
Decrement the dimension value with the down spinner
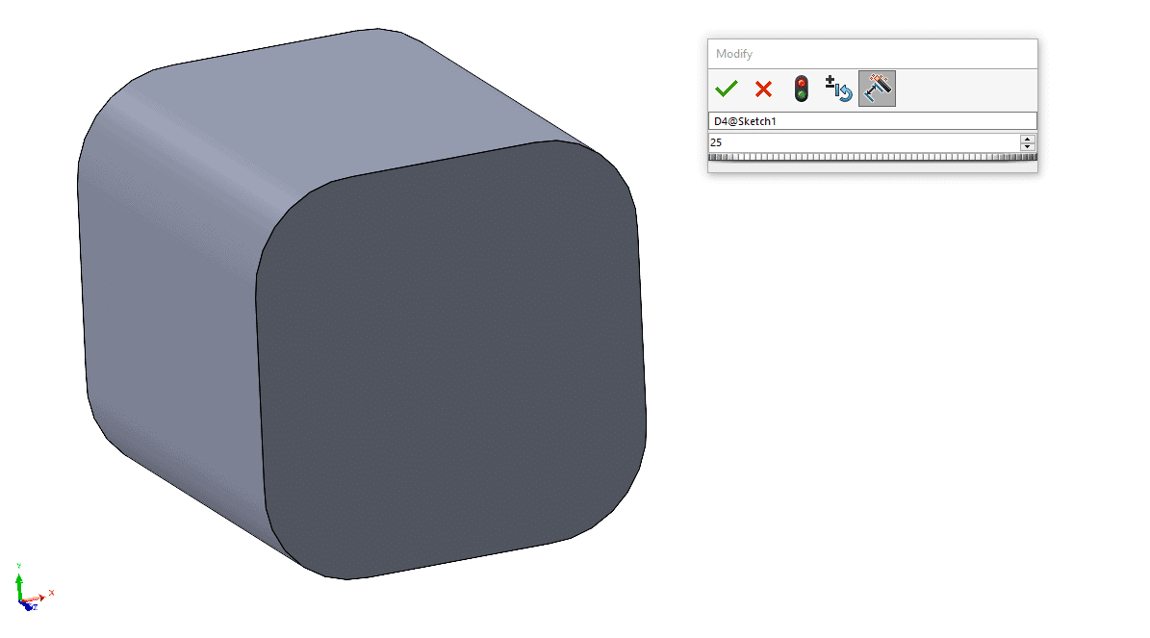click(1028, 146)
